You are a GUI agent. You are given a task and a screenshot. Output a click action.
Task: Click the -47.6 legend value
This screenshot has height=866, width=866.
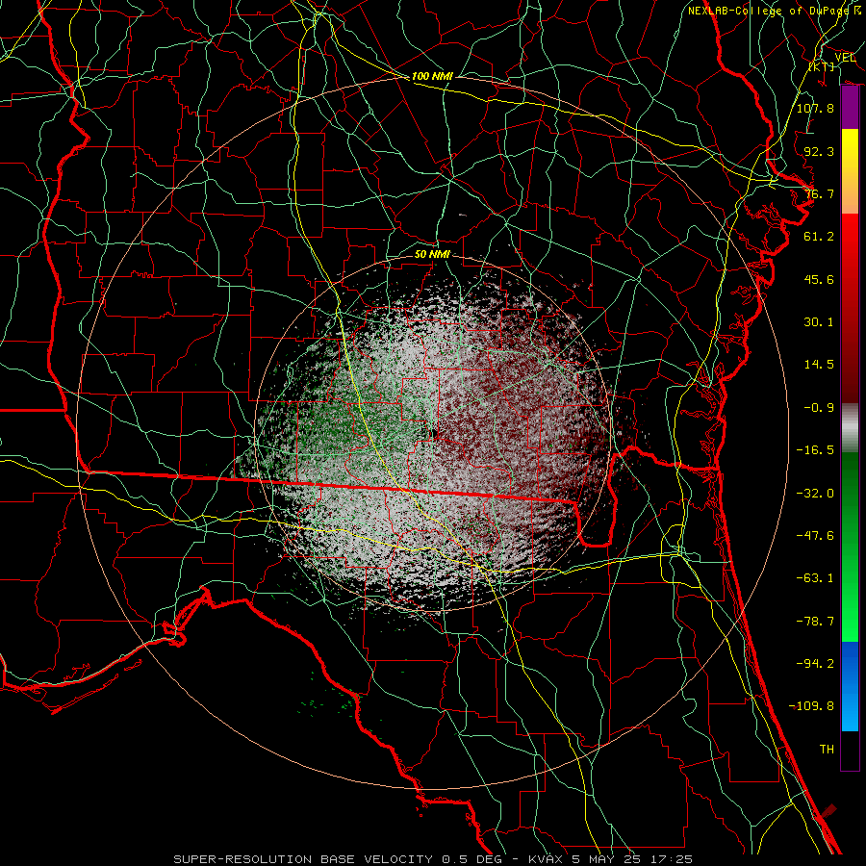tap(815, 536)
